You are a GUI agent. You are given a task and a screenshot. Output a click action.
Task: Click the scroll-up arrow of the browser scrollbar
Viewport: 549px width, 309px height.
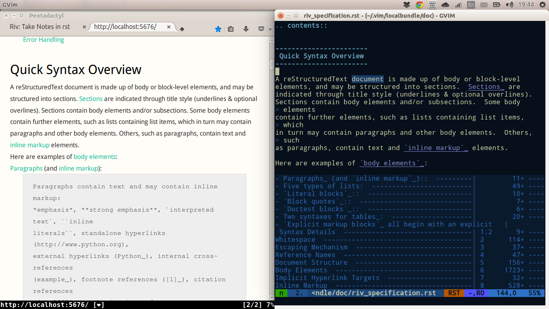click(272, 39)
